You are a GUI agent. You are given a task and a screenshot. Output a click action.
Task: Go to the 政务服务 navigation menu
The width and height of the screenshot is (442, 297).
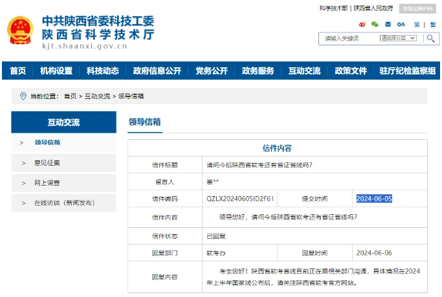(x=258, y=71)
